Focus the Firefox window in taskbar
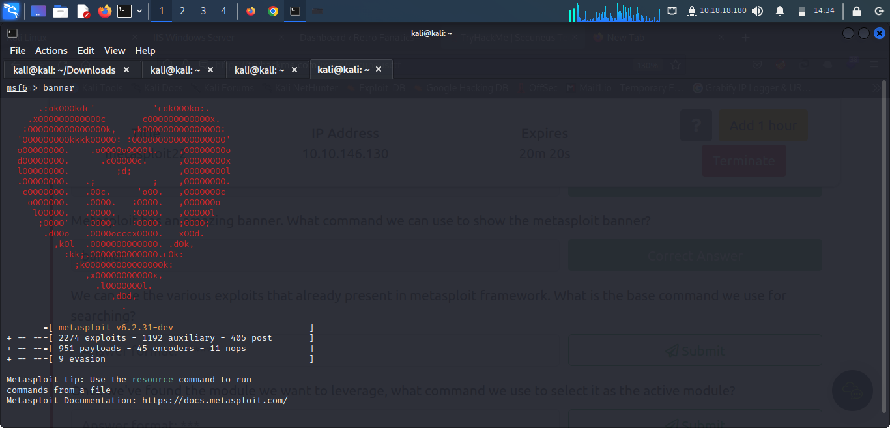Image resolution: width=890 pixels, height=428 pixels. 251,11
